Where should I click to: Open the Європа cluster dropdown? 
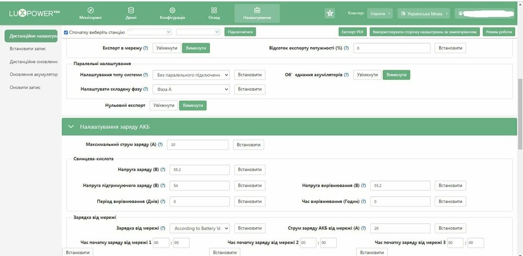point(380,14)
